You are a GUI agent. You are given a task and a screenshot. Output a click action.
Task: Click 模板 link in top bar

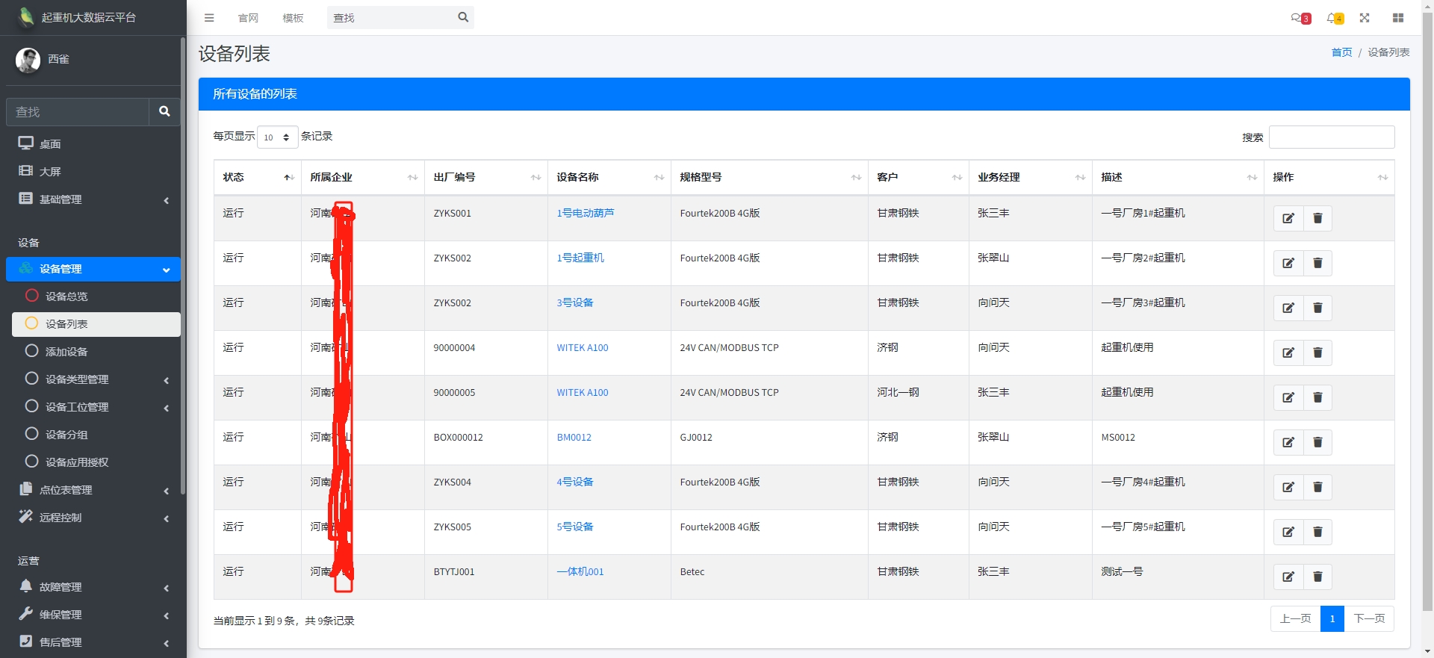[x=293, y=18]
